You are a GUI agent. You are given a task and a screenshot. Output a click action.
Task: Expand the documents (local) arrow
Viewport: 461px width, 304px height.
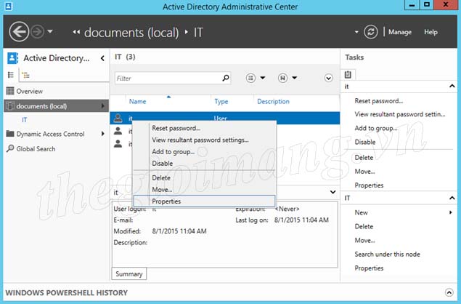pos(102,105)
